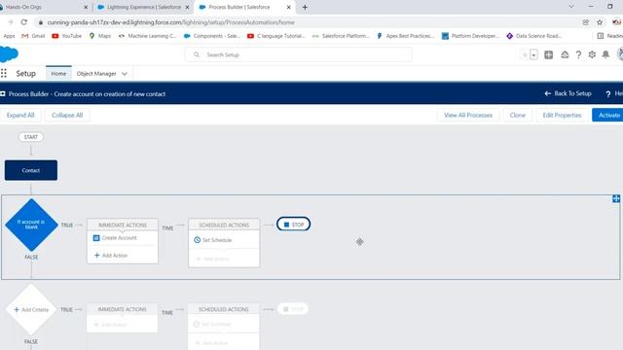Open the favorites list dropdown arrow

534,54
